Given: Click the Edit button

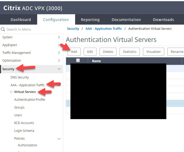Looking at the screenshot, I should [x=90, y=52].
